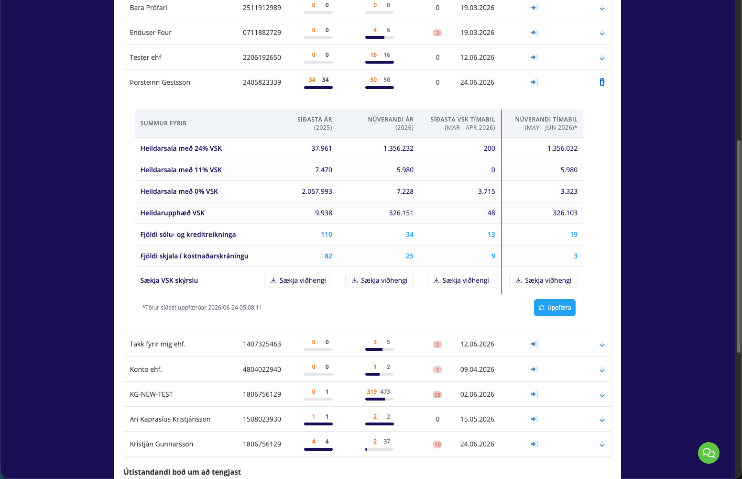Click login icon for Tester ehf
The image size is (742, 479).
click(x=534, y=57)
